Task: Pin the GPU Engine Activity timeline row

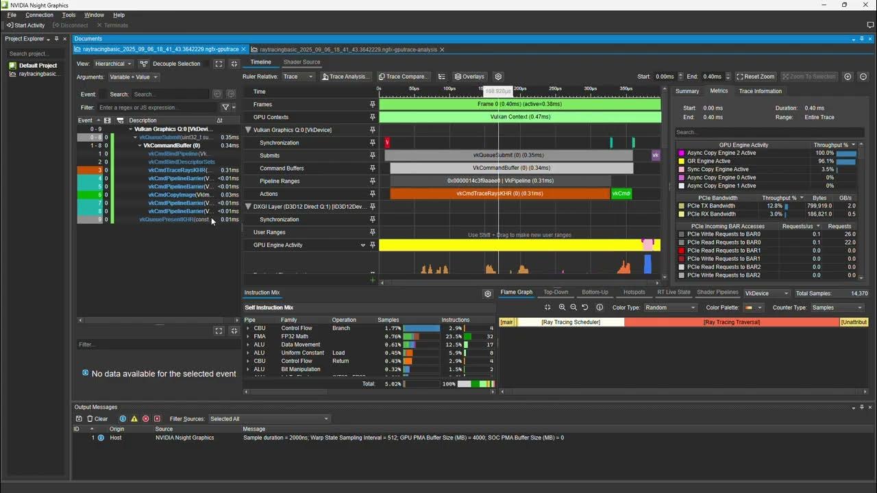Action: [373, 245]
